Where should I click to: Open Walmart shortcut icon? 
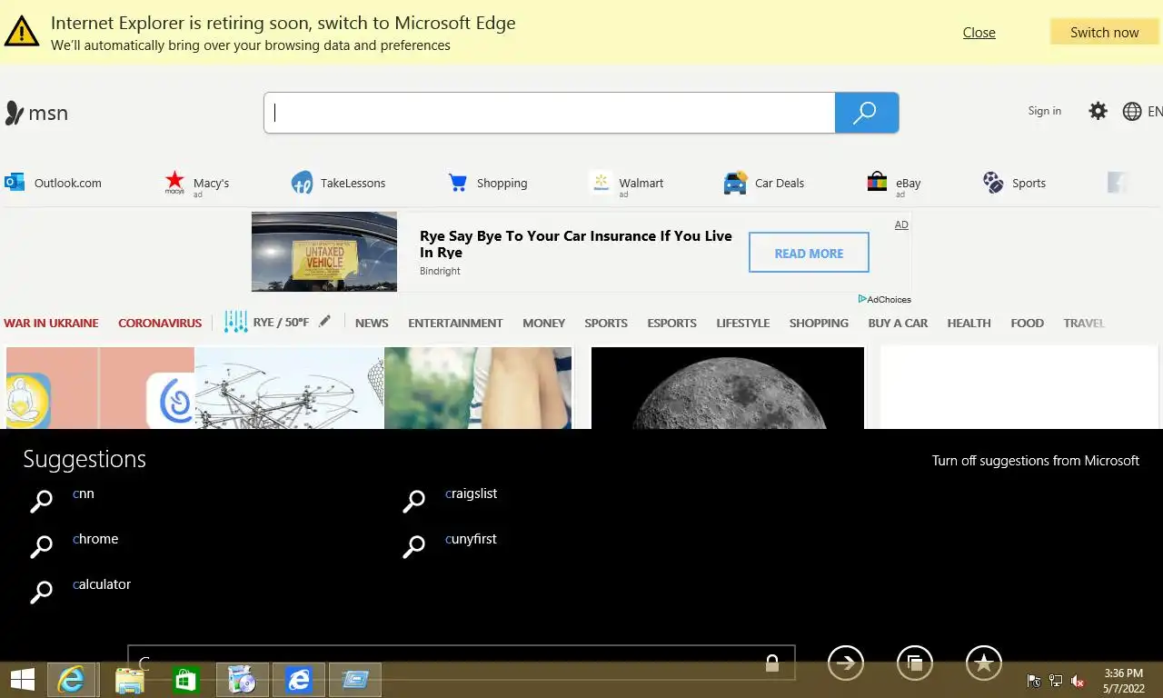600,183
